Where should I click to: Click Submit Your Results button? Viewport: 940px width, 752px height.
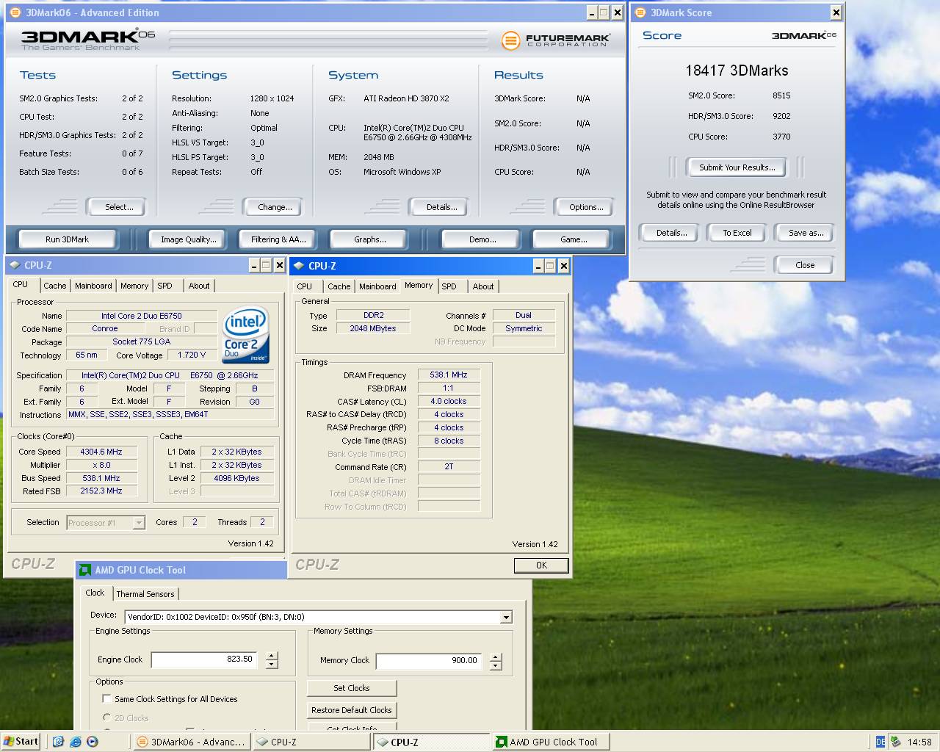point(737,167)
